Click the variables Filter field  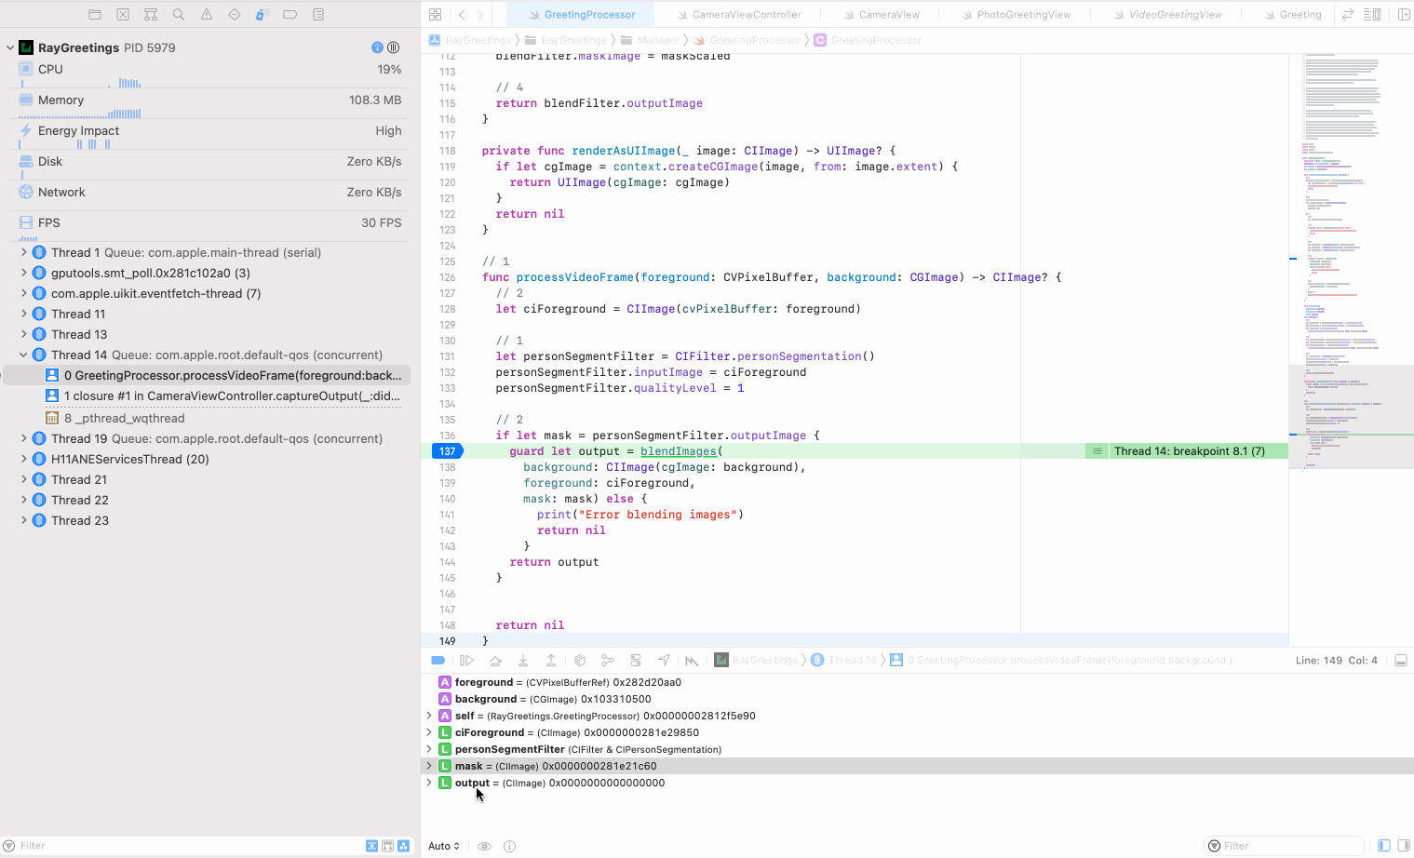tap(1285, 846)
